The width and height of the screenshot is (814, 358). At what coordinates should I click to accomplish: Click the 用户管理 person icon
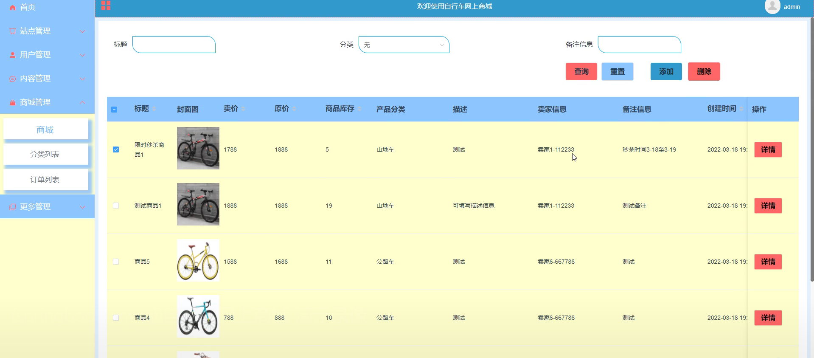[12, 55]
